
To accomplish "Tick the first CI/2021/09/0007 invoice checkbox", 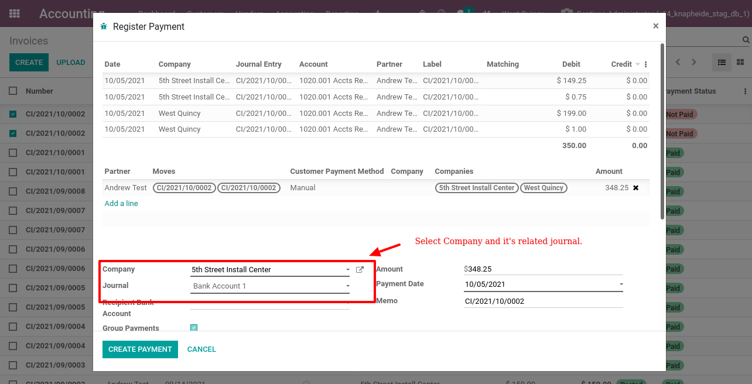I will tap(13, 211).
